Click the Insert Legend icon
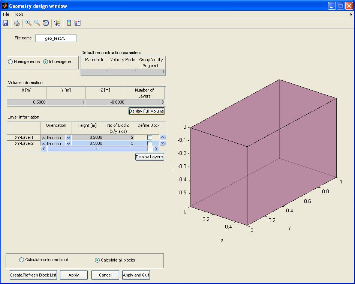The image size is (355, 284). pos(78,23)
